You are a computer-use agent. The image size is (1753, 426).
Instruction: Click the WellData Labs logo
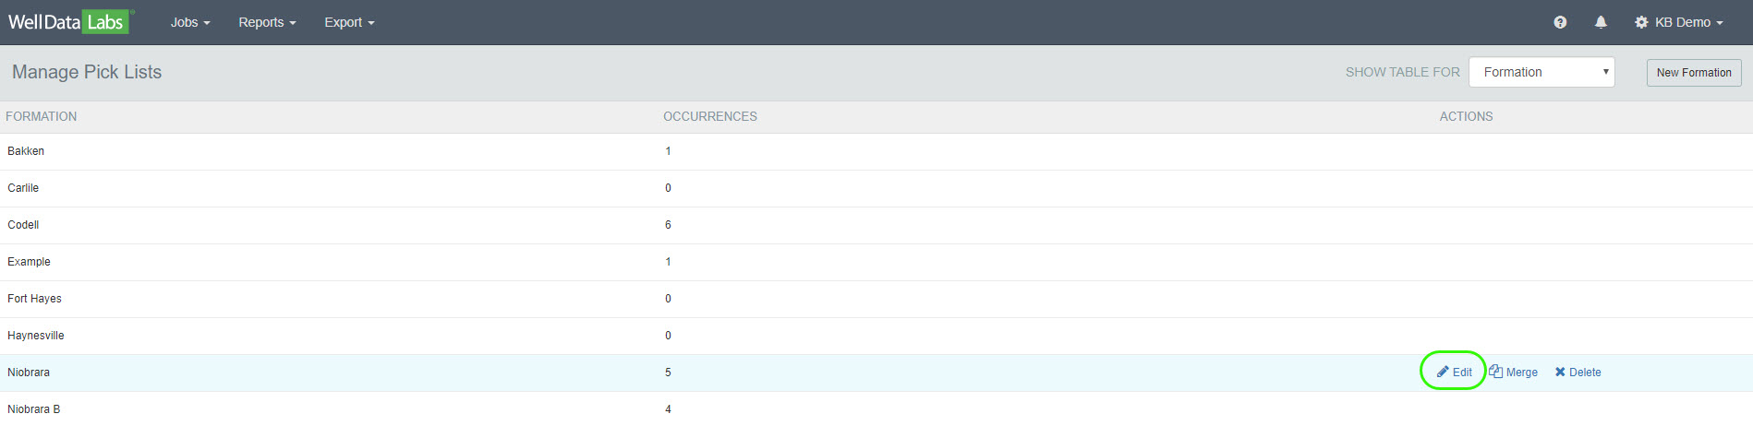pos(68,22)
